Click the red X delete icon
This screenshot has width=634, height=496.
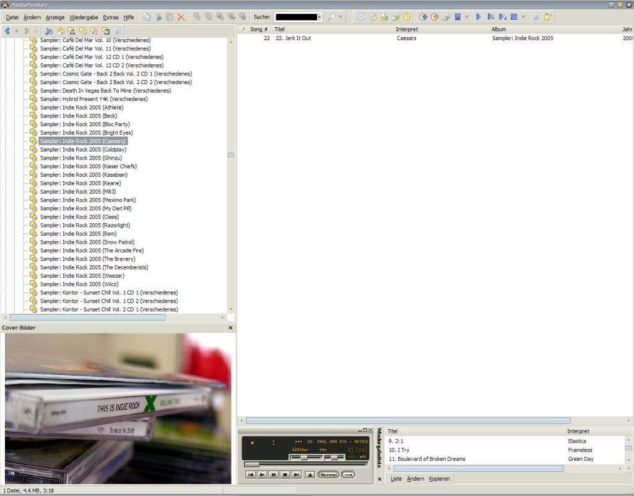click(181, 17)
